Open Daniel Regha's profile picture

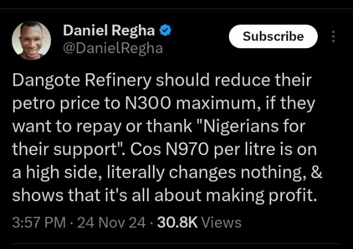(x=31, y=41)
